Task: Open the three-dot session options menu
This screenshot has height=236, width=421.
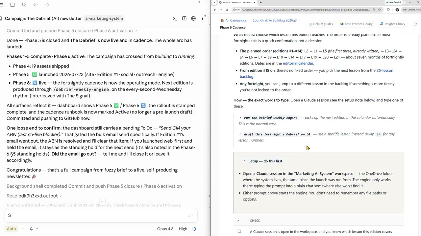Action: pos(203,19)
